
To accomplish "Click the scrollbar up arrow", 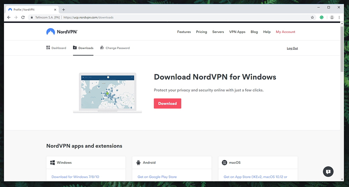I will tap(342, 23).
